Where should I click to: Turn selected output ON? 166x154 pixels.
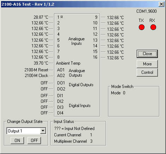point(17,140)
